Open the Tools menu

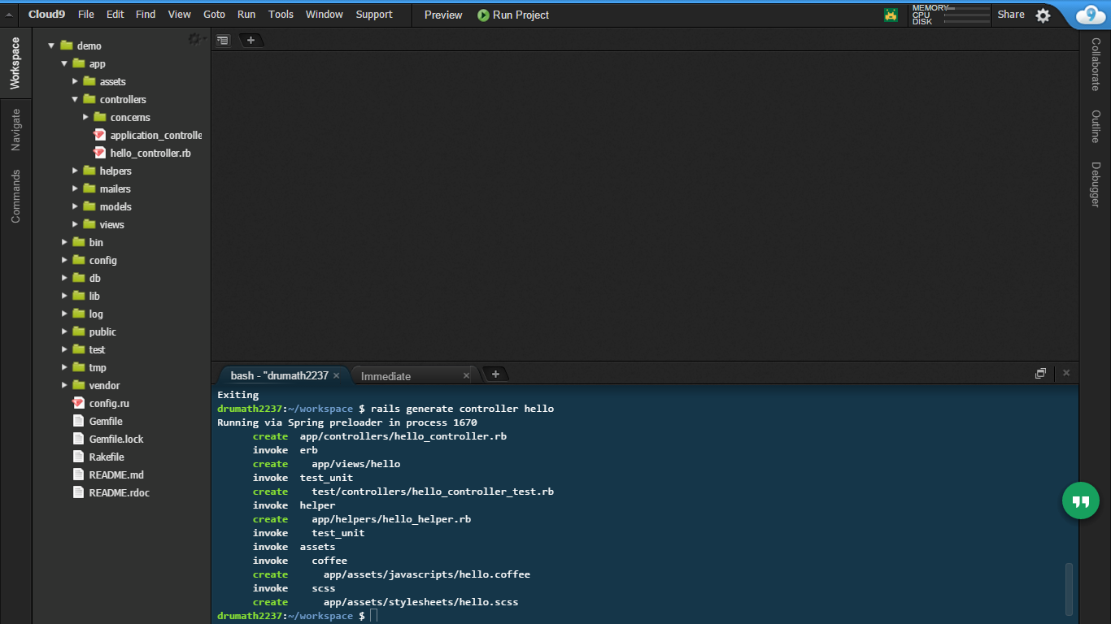281,15
